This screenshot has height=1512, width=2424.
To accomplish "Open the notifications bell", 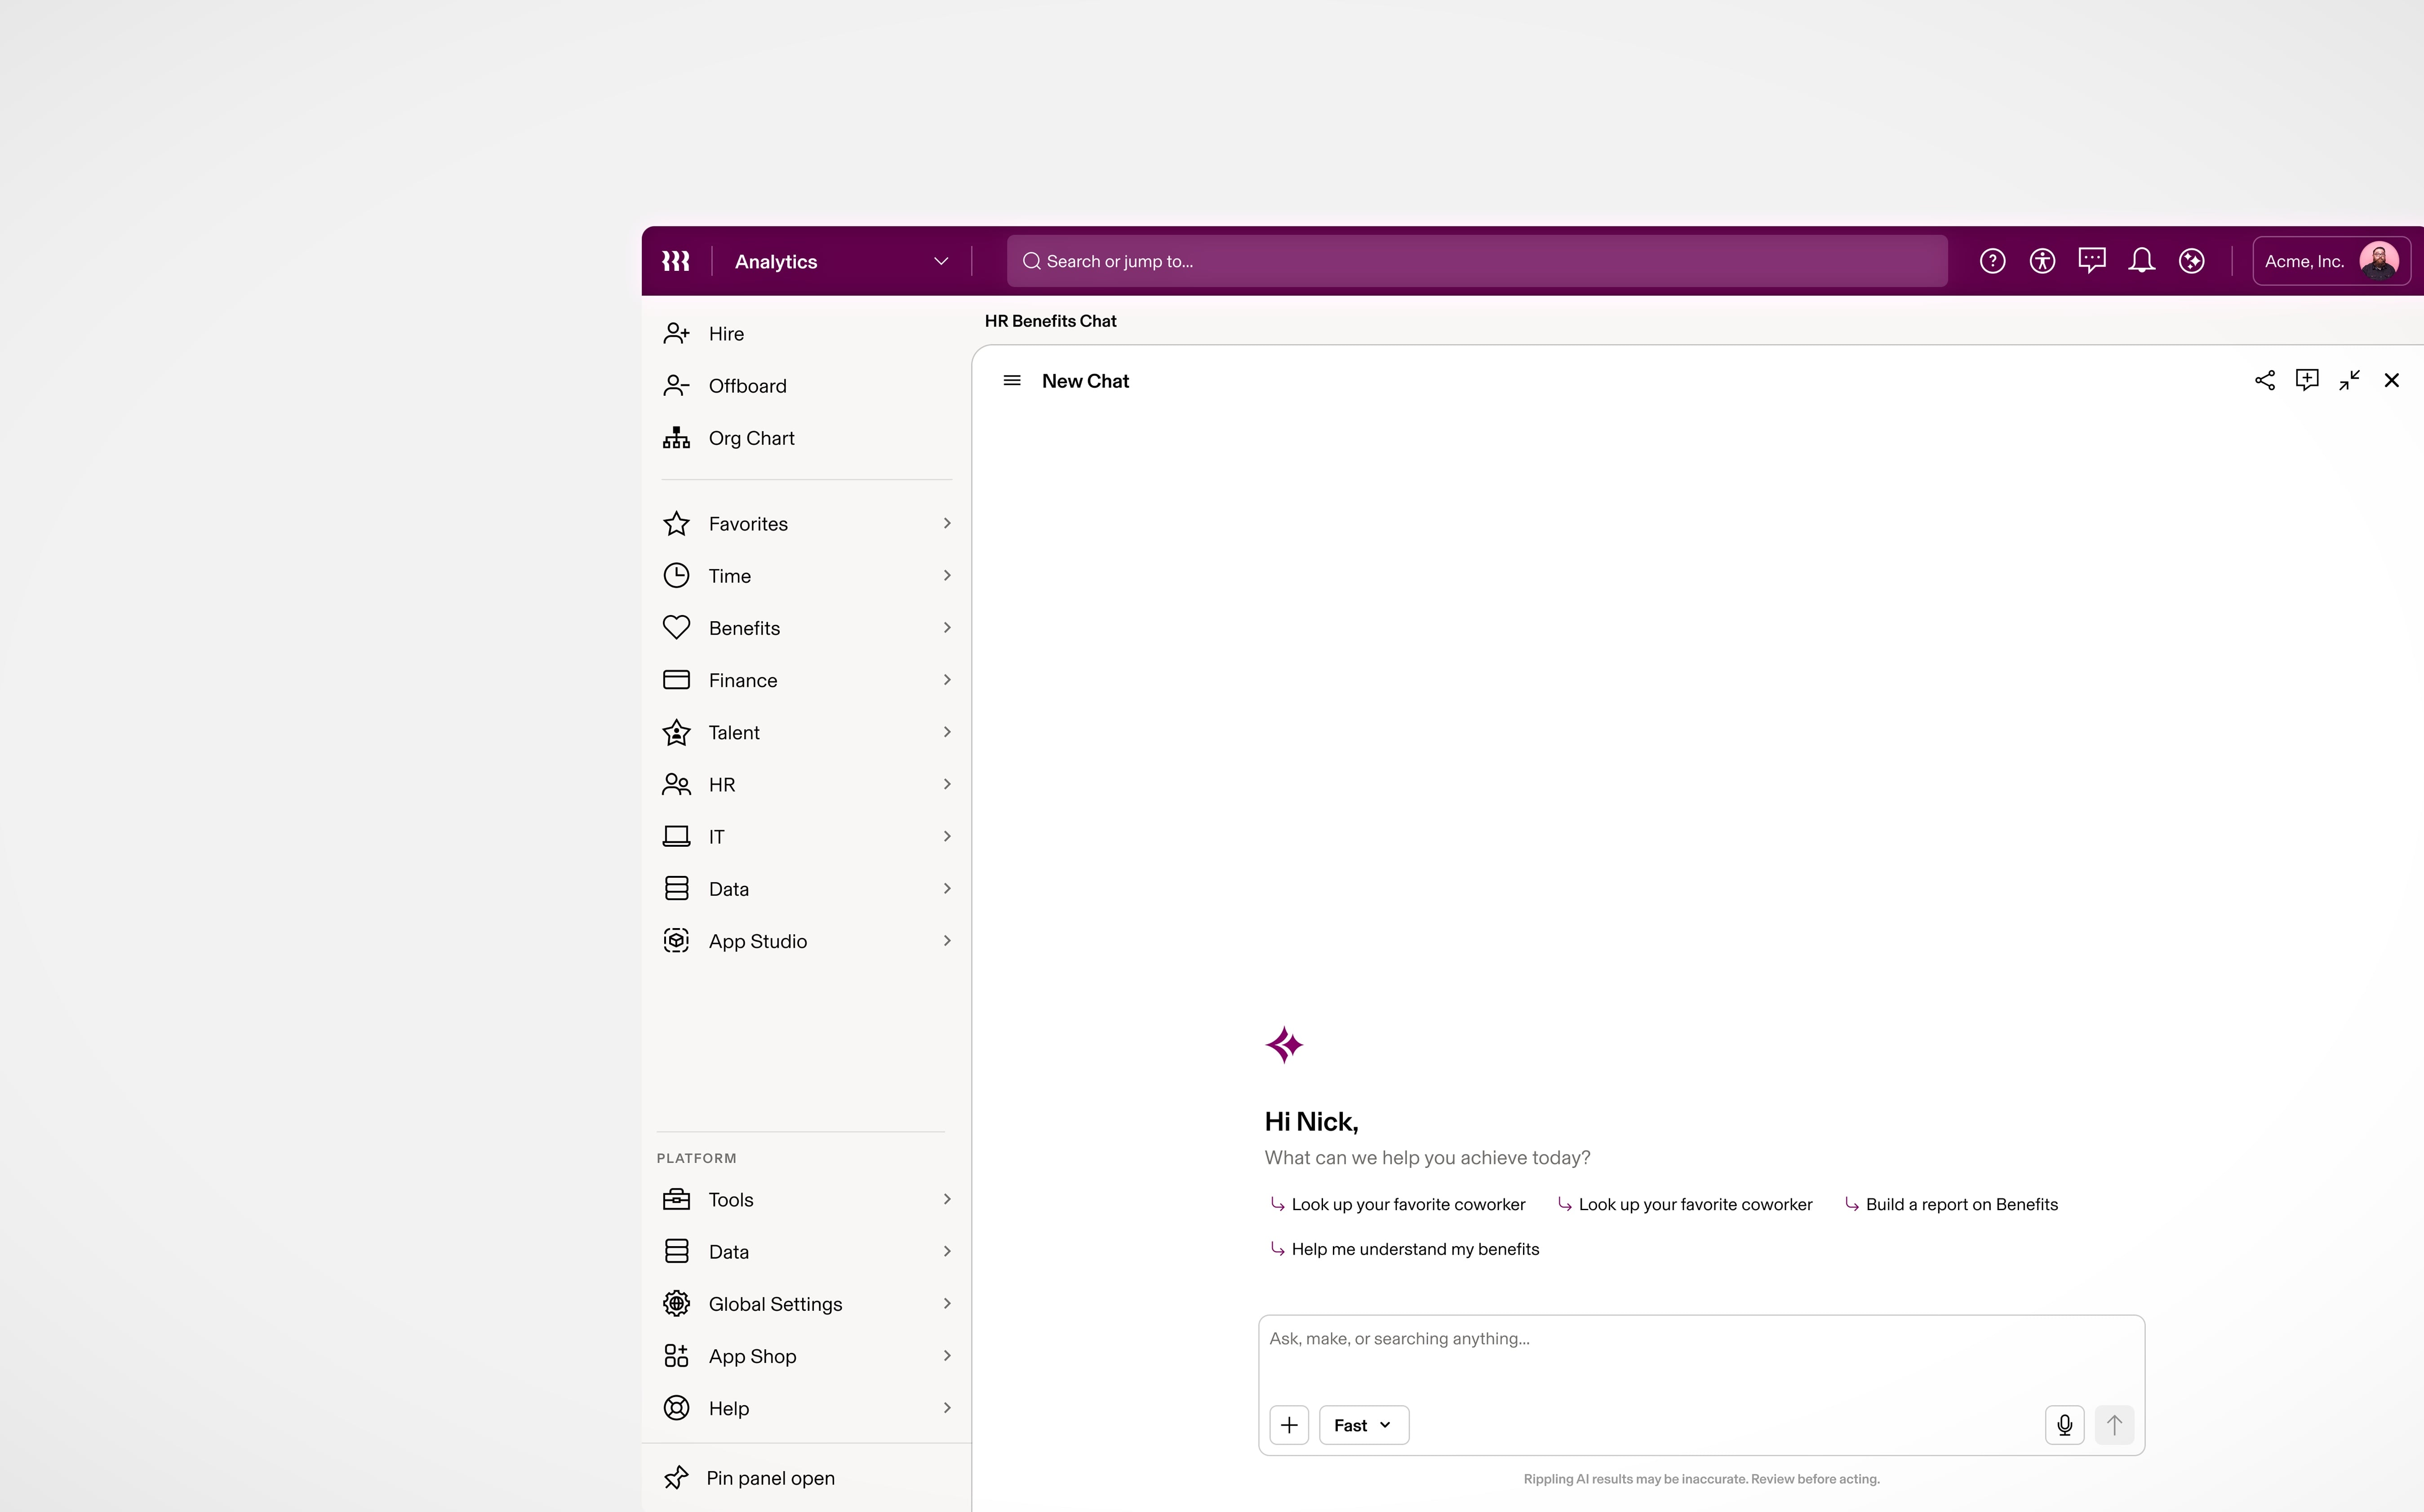I will (2141, 261).
